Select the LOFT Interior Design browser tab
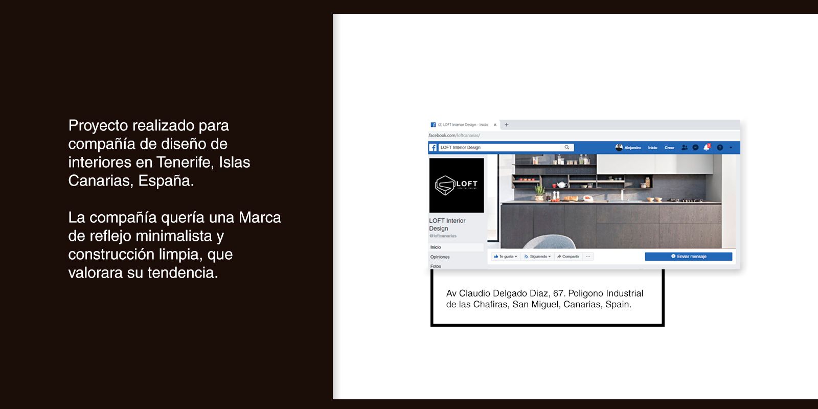 coord(464,125)
